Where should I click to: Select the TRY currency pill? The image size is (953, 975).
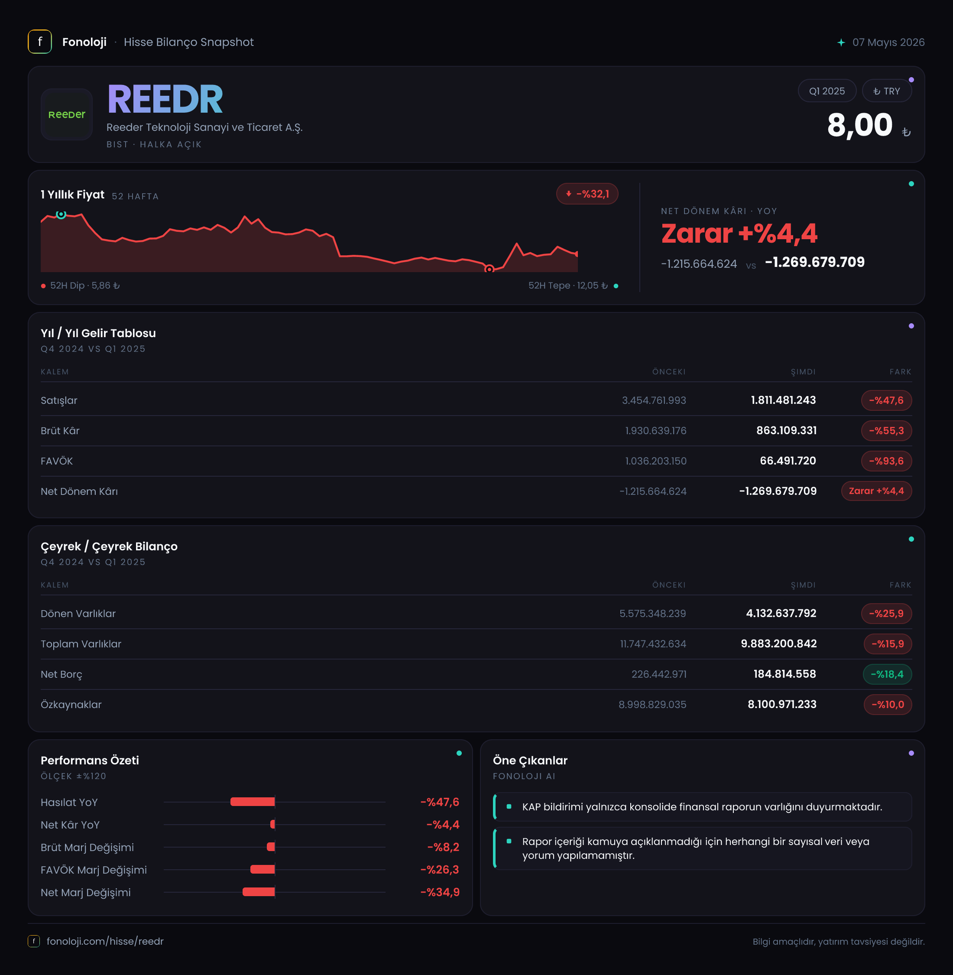886,91
